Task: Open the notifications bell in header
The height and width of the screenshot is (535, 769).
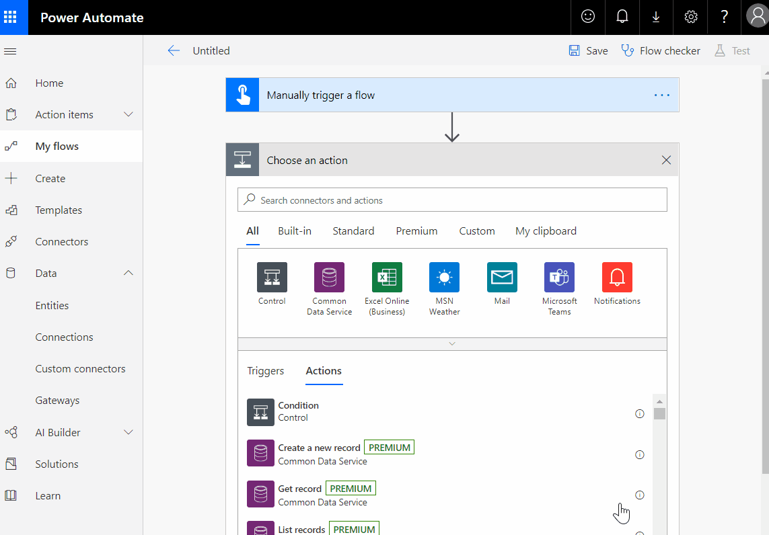Action: pyautogui.click(x=622, y=17)
